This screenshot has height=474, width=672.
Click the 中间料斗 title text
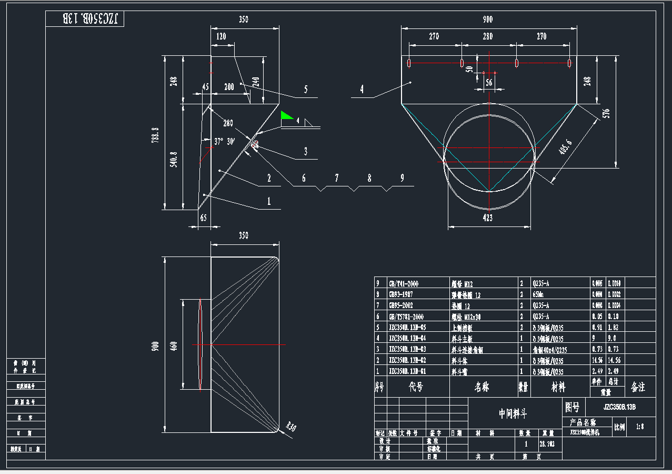(x=513, y=414)
